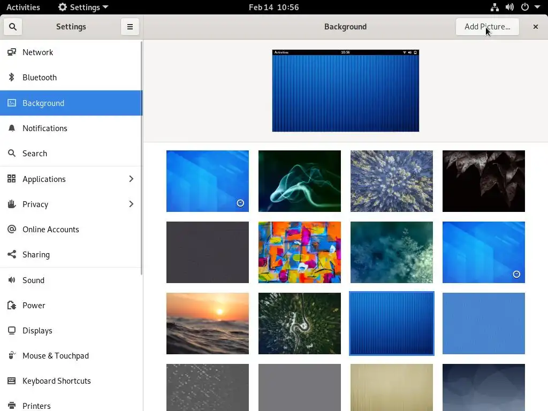Click the Applications grid icon
548x411 pixels.
tap(12, 179)
